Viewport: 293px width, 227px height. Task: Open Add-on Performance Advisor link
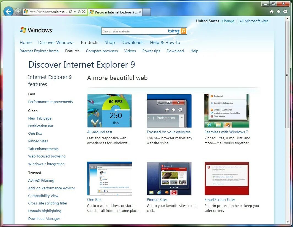pyautogui.click(x=51, y=188)
